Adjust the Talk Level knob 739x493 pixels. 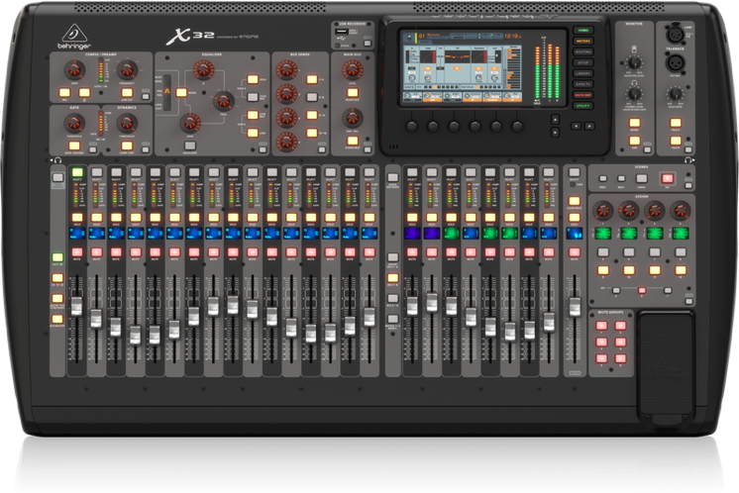676,93
